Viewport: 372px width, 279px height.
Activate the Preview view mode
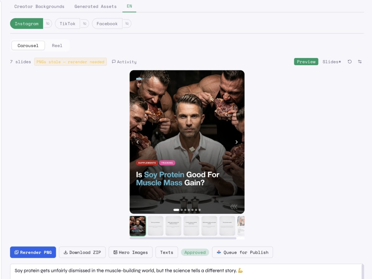[x=306, y=62]
